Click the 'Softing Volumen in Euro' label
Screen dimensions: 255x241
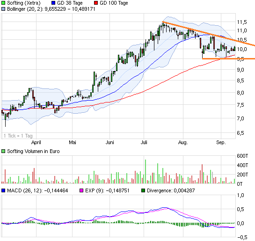[33, 151]
